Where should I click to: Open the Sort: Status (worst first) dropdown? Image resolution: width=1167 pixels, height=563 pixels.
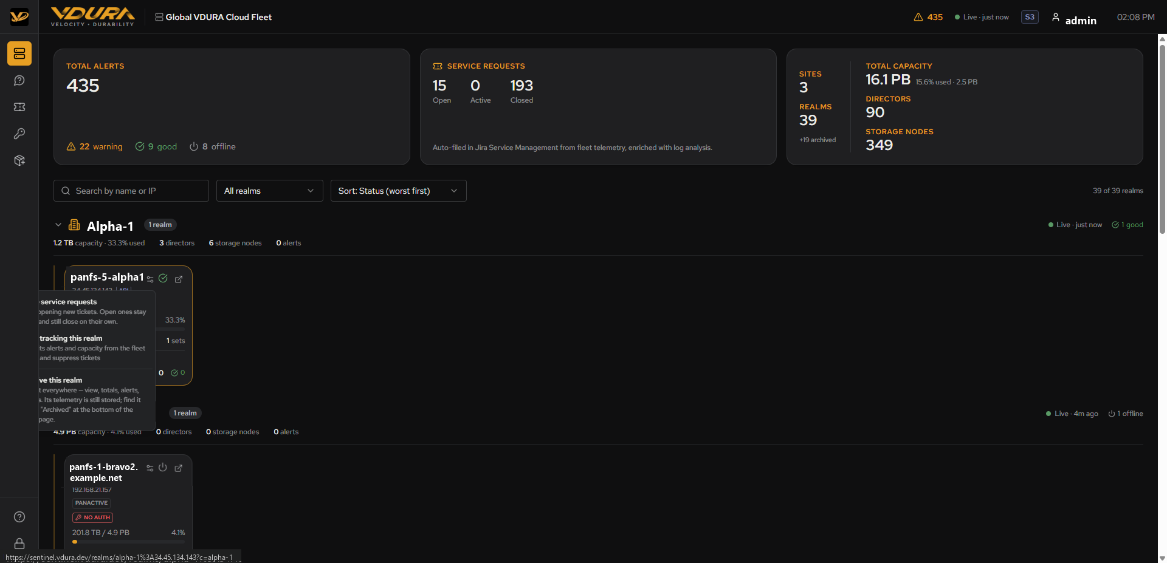coord(399,191)
